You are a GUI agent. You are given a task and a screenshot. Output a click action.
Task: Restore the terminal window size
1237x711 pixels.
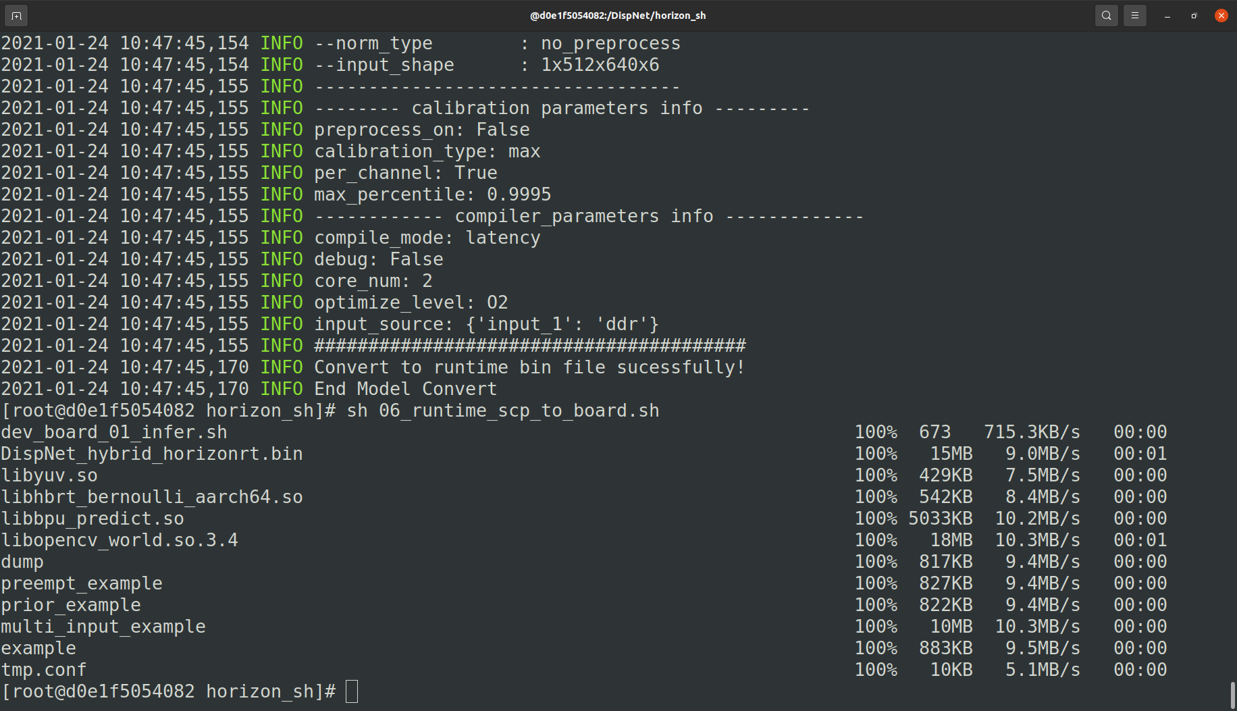pyautogui.click(x=1194, y=16)
